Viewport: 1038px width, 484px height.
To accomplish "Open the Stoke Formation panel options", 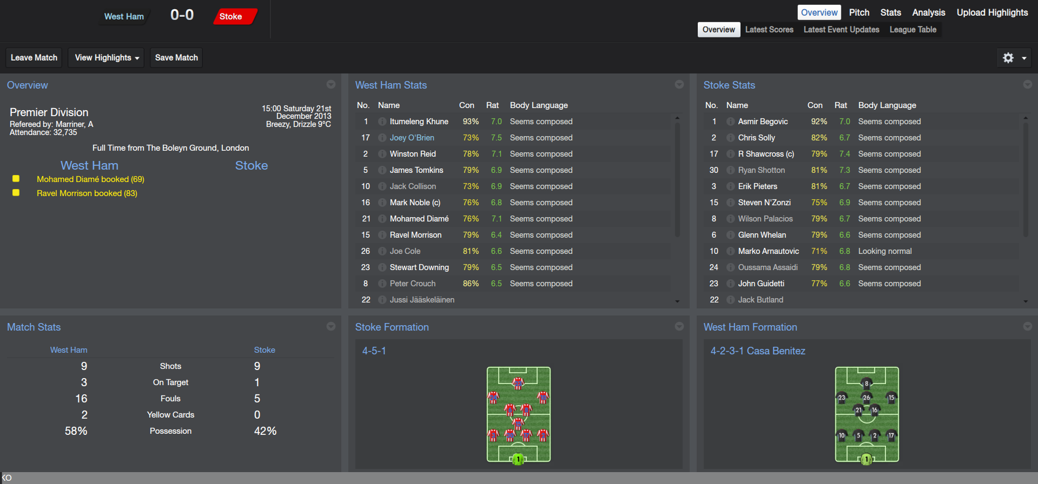I will (679, 326).
